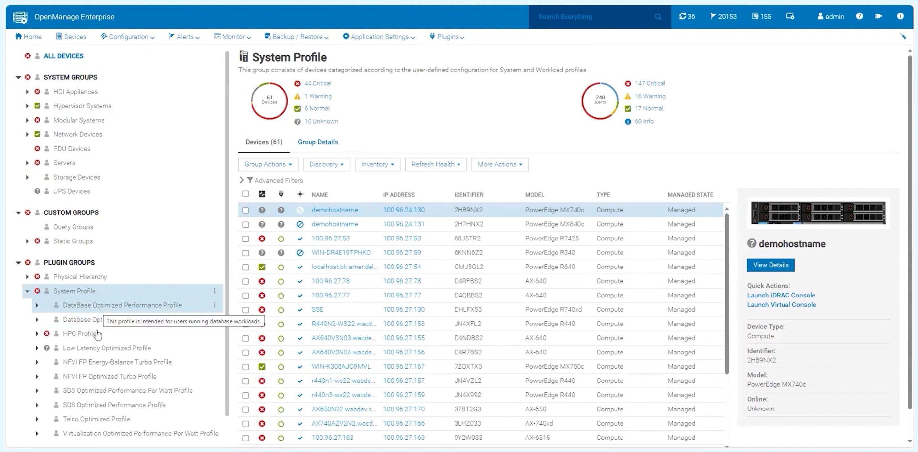918x452 pixels.
Task: Click the plugin puzzle icon in header
Action: point(878,16)
